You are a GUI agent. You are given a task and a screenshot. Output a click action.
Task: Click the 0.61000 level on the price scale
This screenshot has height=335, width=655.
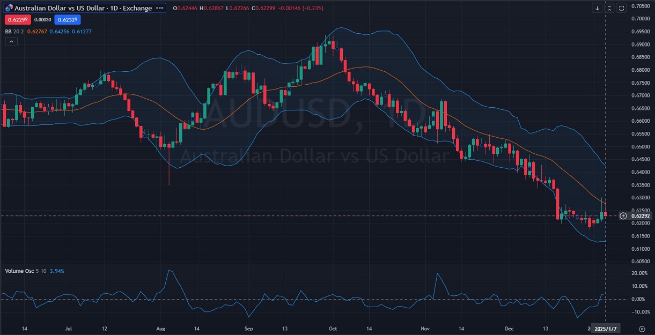pyautogui.click(x=641, y=249)
